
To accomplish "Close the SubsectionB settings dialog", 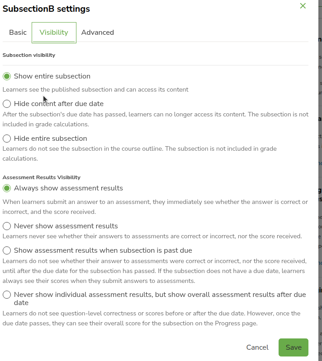I will [303, 6].
